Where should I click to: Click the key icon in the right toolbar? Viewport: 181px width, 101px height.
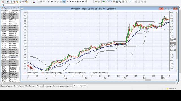pos(96,1)
